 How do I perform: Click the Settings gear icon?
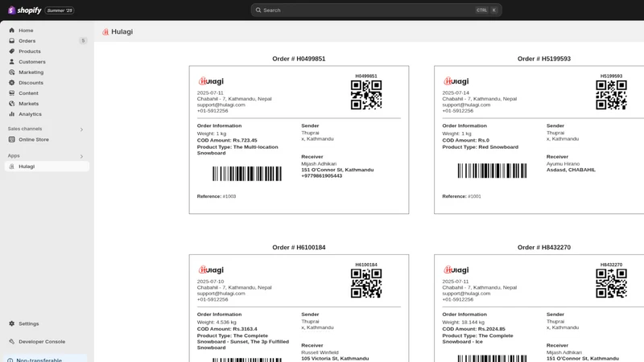11,323
